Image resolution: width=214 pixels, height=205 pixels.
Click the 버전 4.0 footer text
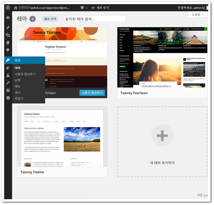point(202,195)
